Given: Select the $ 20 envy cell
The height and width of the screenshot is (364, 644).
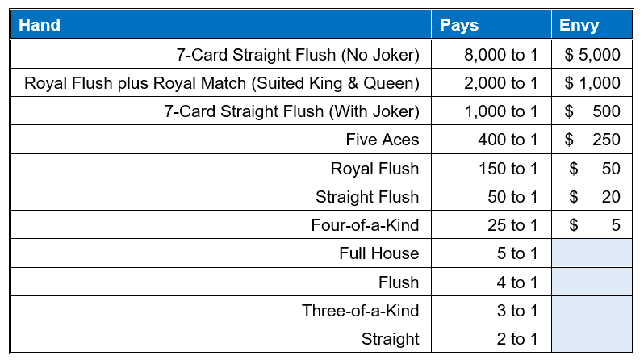Looking at the screenshot, I should [x=594, y=197].
